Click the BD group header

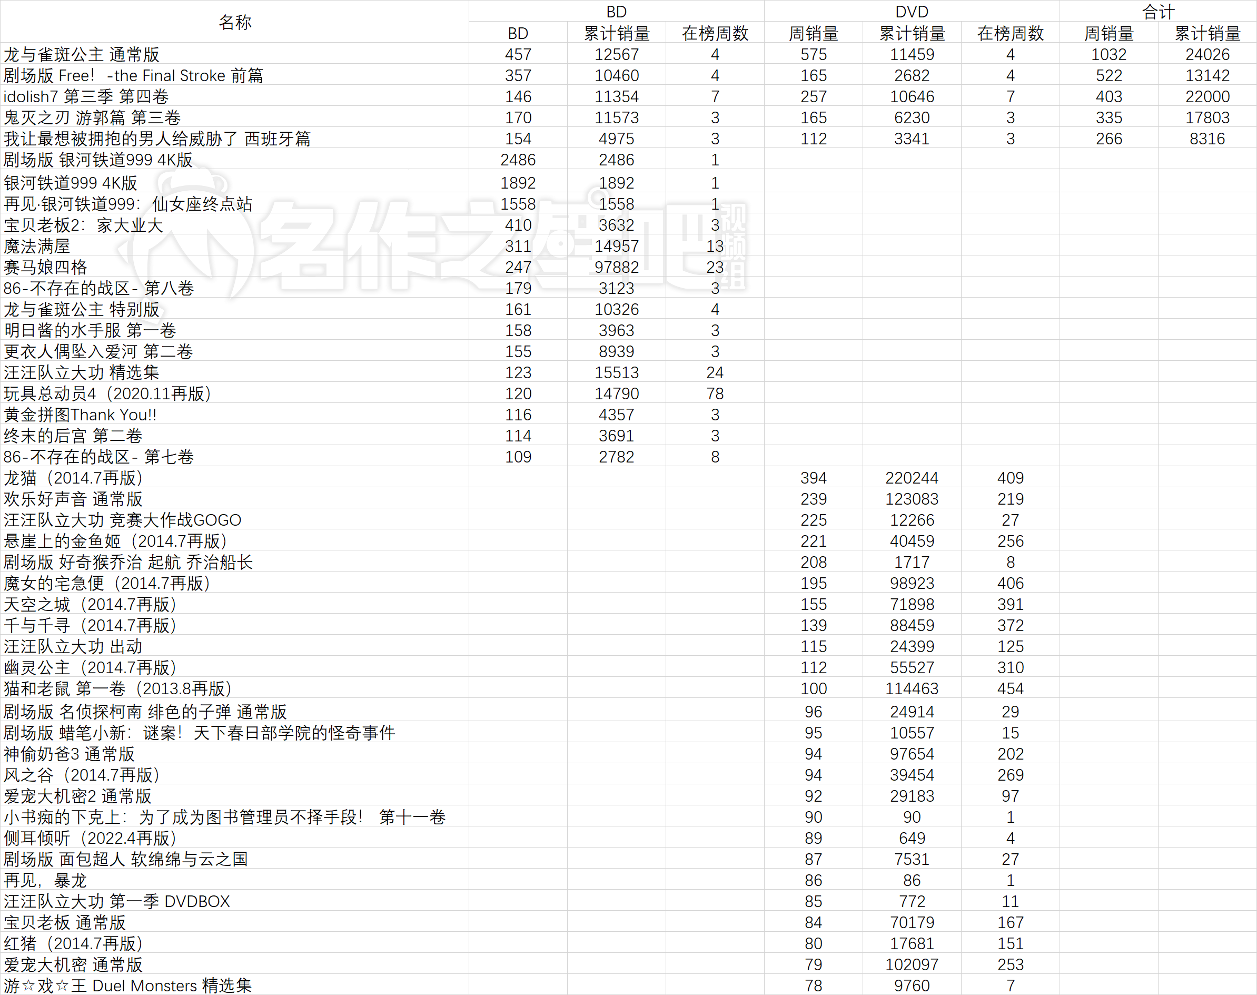pyautogui.click(x=616, y=12)
